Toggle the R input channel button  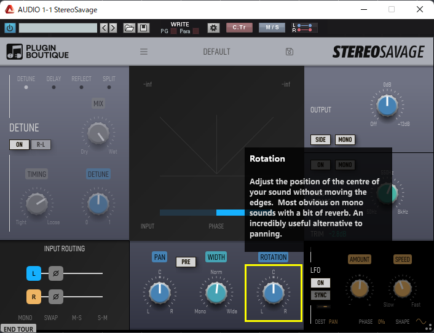(x=34, y=297)
